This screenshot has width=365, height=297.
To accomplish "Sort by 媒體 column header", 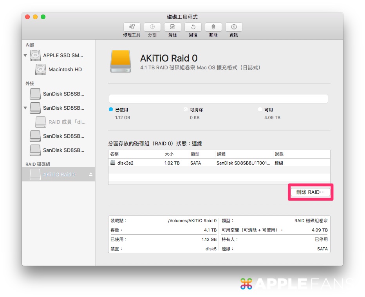I will 244,154.
